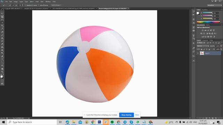Click the Windows search box
Image resolution: width=223 pixels, height=125 pixels.
pyautogui.click(x=32, y=122)
